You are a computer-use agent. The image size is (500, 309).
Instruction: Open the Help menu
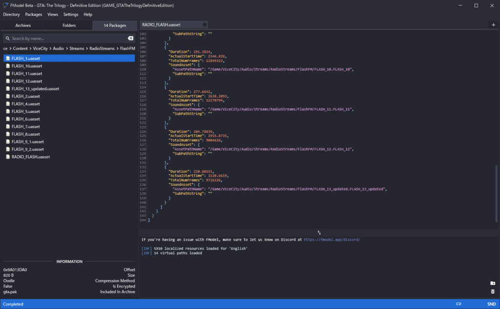[88, 14]
